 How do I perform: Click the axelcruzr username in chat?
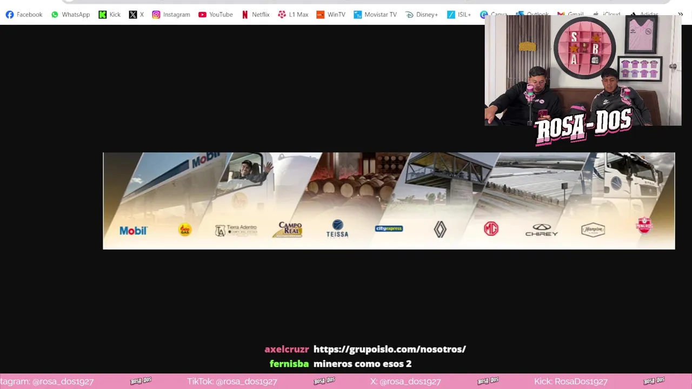287,349
